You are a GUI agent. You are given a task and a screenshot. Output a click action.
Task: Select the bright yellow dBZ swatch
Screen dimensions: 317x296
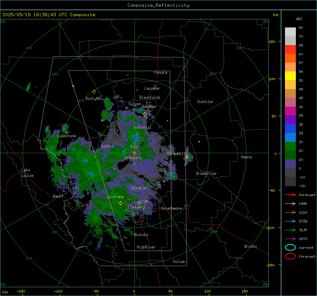290,76
